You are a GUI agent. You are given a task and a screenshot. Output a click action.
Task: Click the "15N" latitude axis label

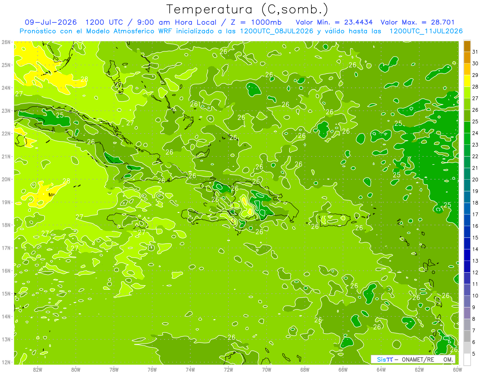(x=6, y=294)
